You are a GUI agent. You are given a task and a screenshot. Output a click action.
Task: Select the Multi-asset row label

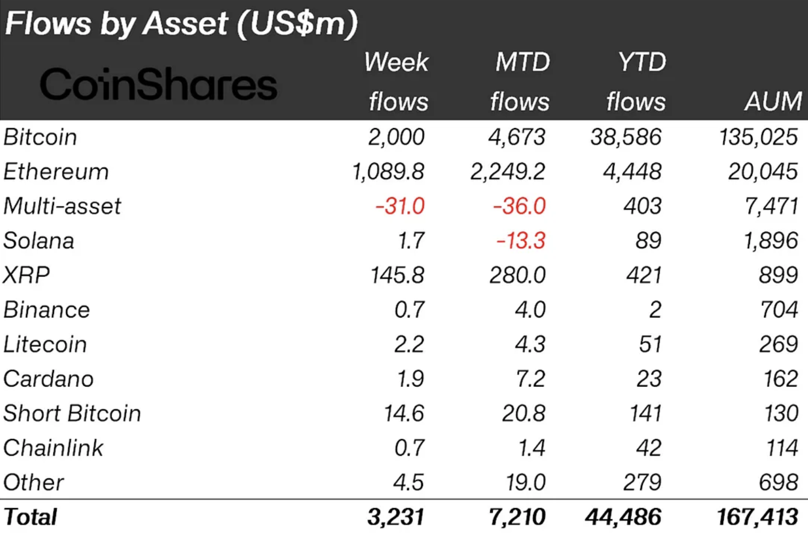pyautogui.click(x=62, y=206)
